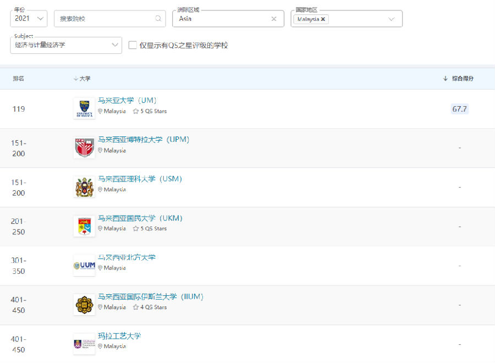
Task: Open the 马来西亚理科大学 (USM) link
Action: coord(140,179)
